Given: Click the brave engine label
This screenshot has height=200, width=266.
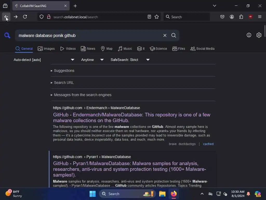Looking at the screenshot, I should (x=173, y=144).
